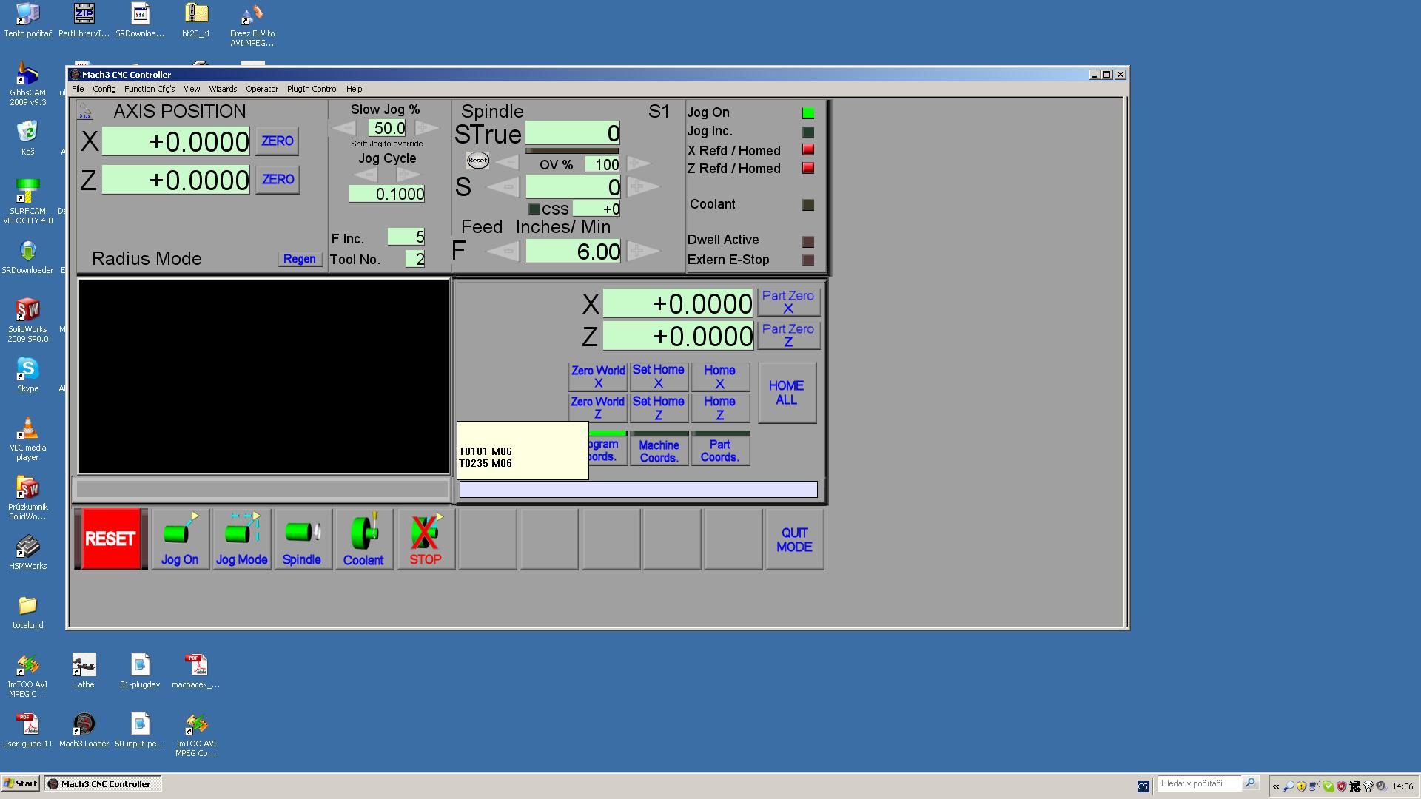Click the spindle override percentage bar
The width and height of the screenshot is (1421, 799).
pyautogui.click(x=571, y=151)
